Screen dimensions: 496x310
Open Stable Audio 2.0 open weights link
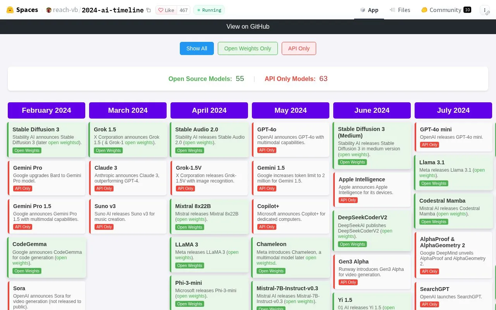(200, 143)
